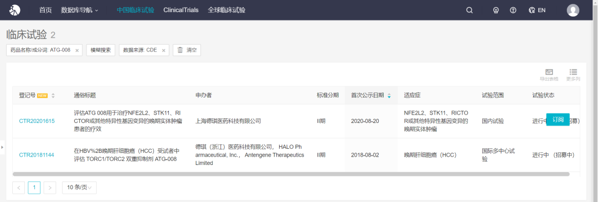Click the lightbulb tips icon
The width and height of the screenshot is (598, 202).
pyautogui.click(x=496, y=11)
